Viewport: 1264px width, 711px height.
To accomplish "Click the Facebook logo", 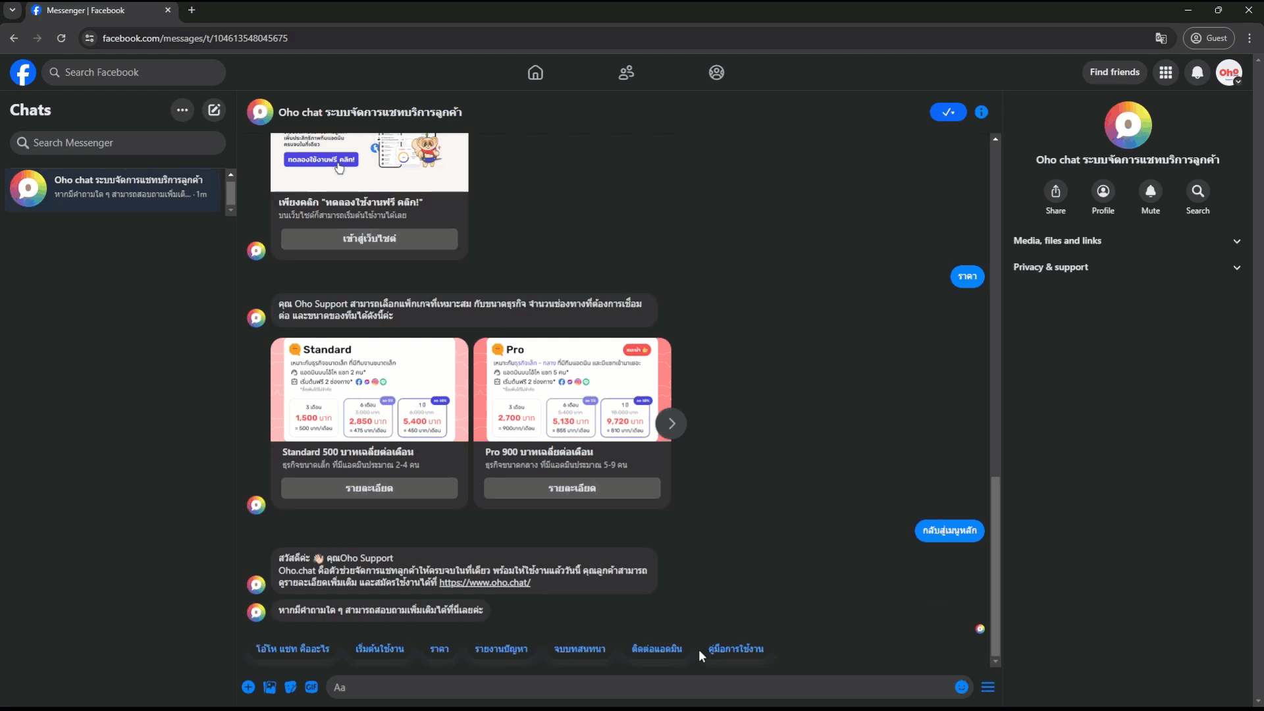I will coord(23,72).
